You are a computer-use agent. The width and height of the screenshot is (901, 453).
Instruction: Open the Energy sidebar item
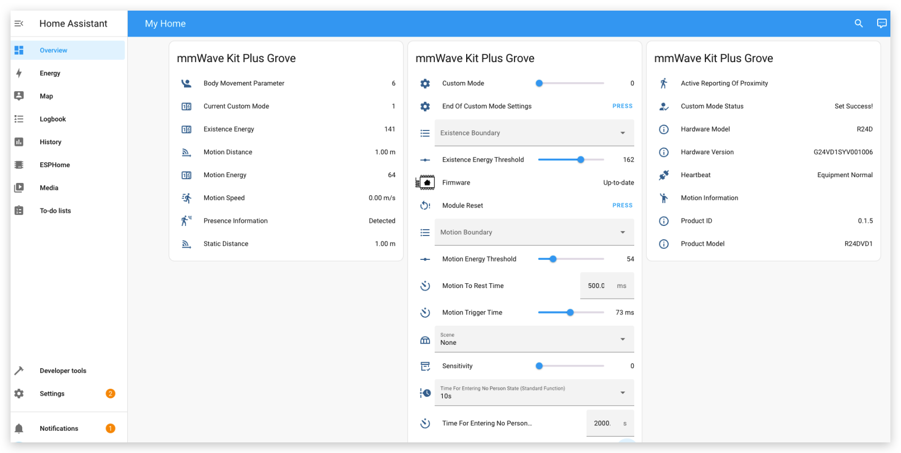tap(68, 73)
